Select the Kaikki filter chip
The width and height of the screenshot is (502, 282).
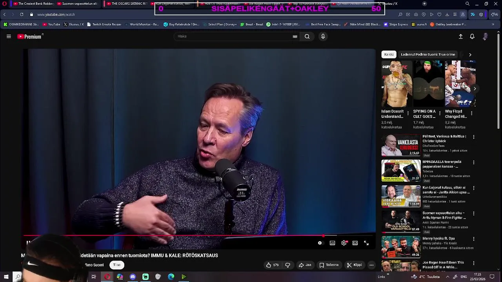[x=389, y=54]
